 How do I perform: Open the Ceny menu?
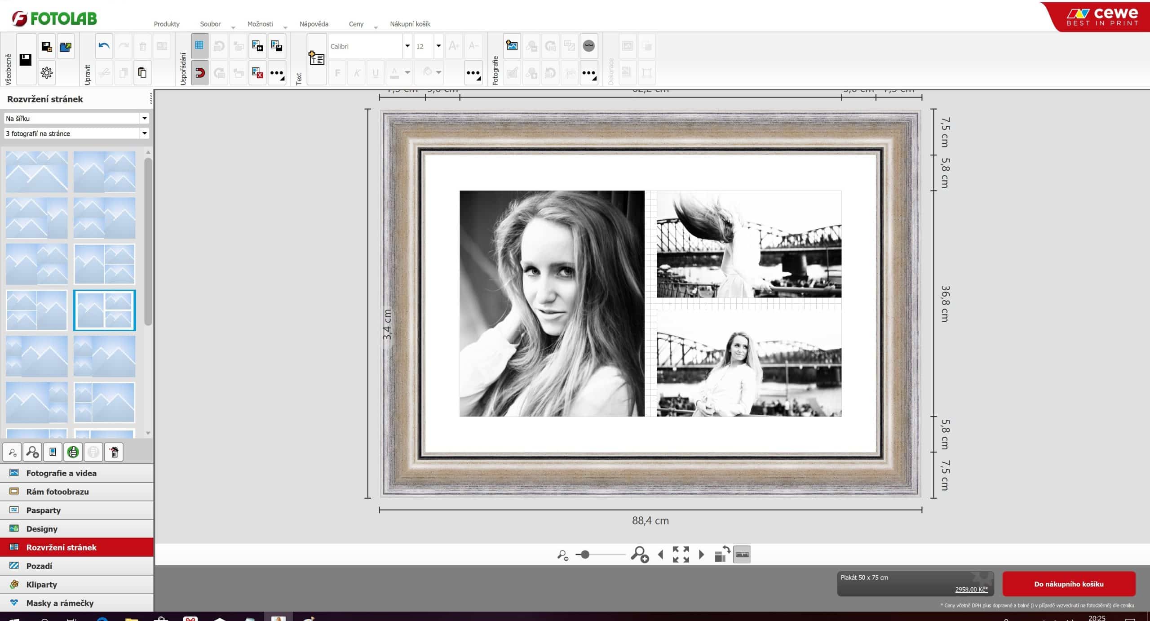click(356, 24)
